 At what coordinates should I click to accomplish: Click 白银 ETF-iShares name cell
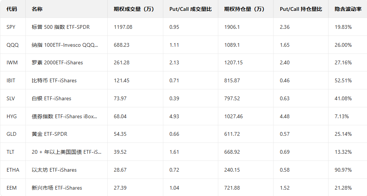pyautogui.click(x=52, y=98)
